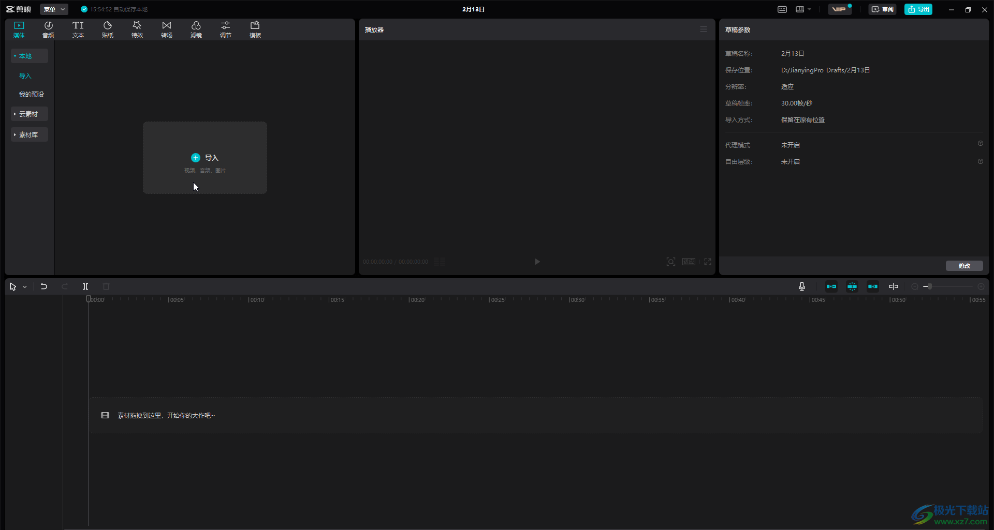Zoom out the timeline with minus icon
This screenshot has height=530, width=994.
coord(915,286)
